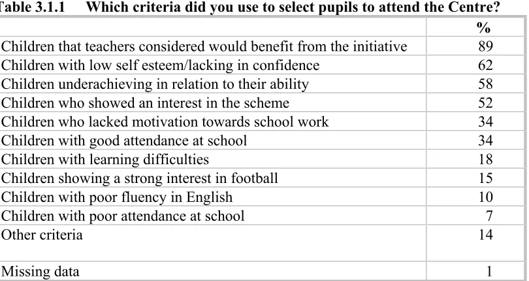Select the value 14 for Other criteria
Screen dimensions: 529x281
pos(485,235)
